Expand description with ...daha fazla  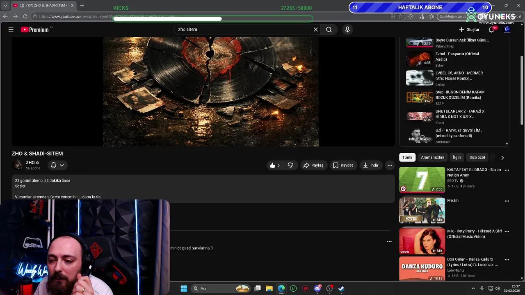pyautogui.click(x=90, y=197)
